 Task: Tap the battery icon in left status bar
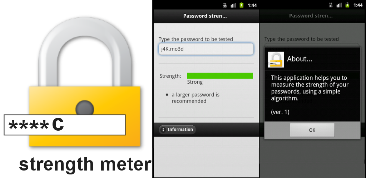click(241, 5)
